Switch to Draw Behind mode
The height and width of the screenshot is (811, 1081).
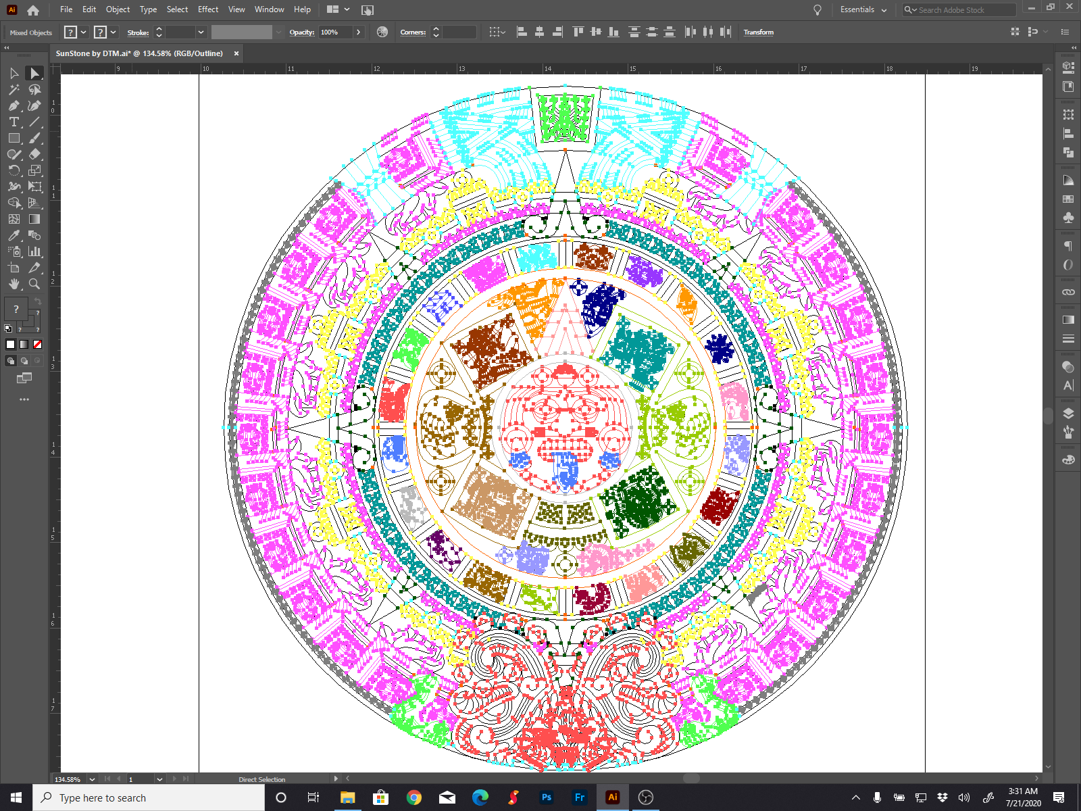24,361
